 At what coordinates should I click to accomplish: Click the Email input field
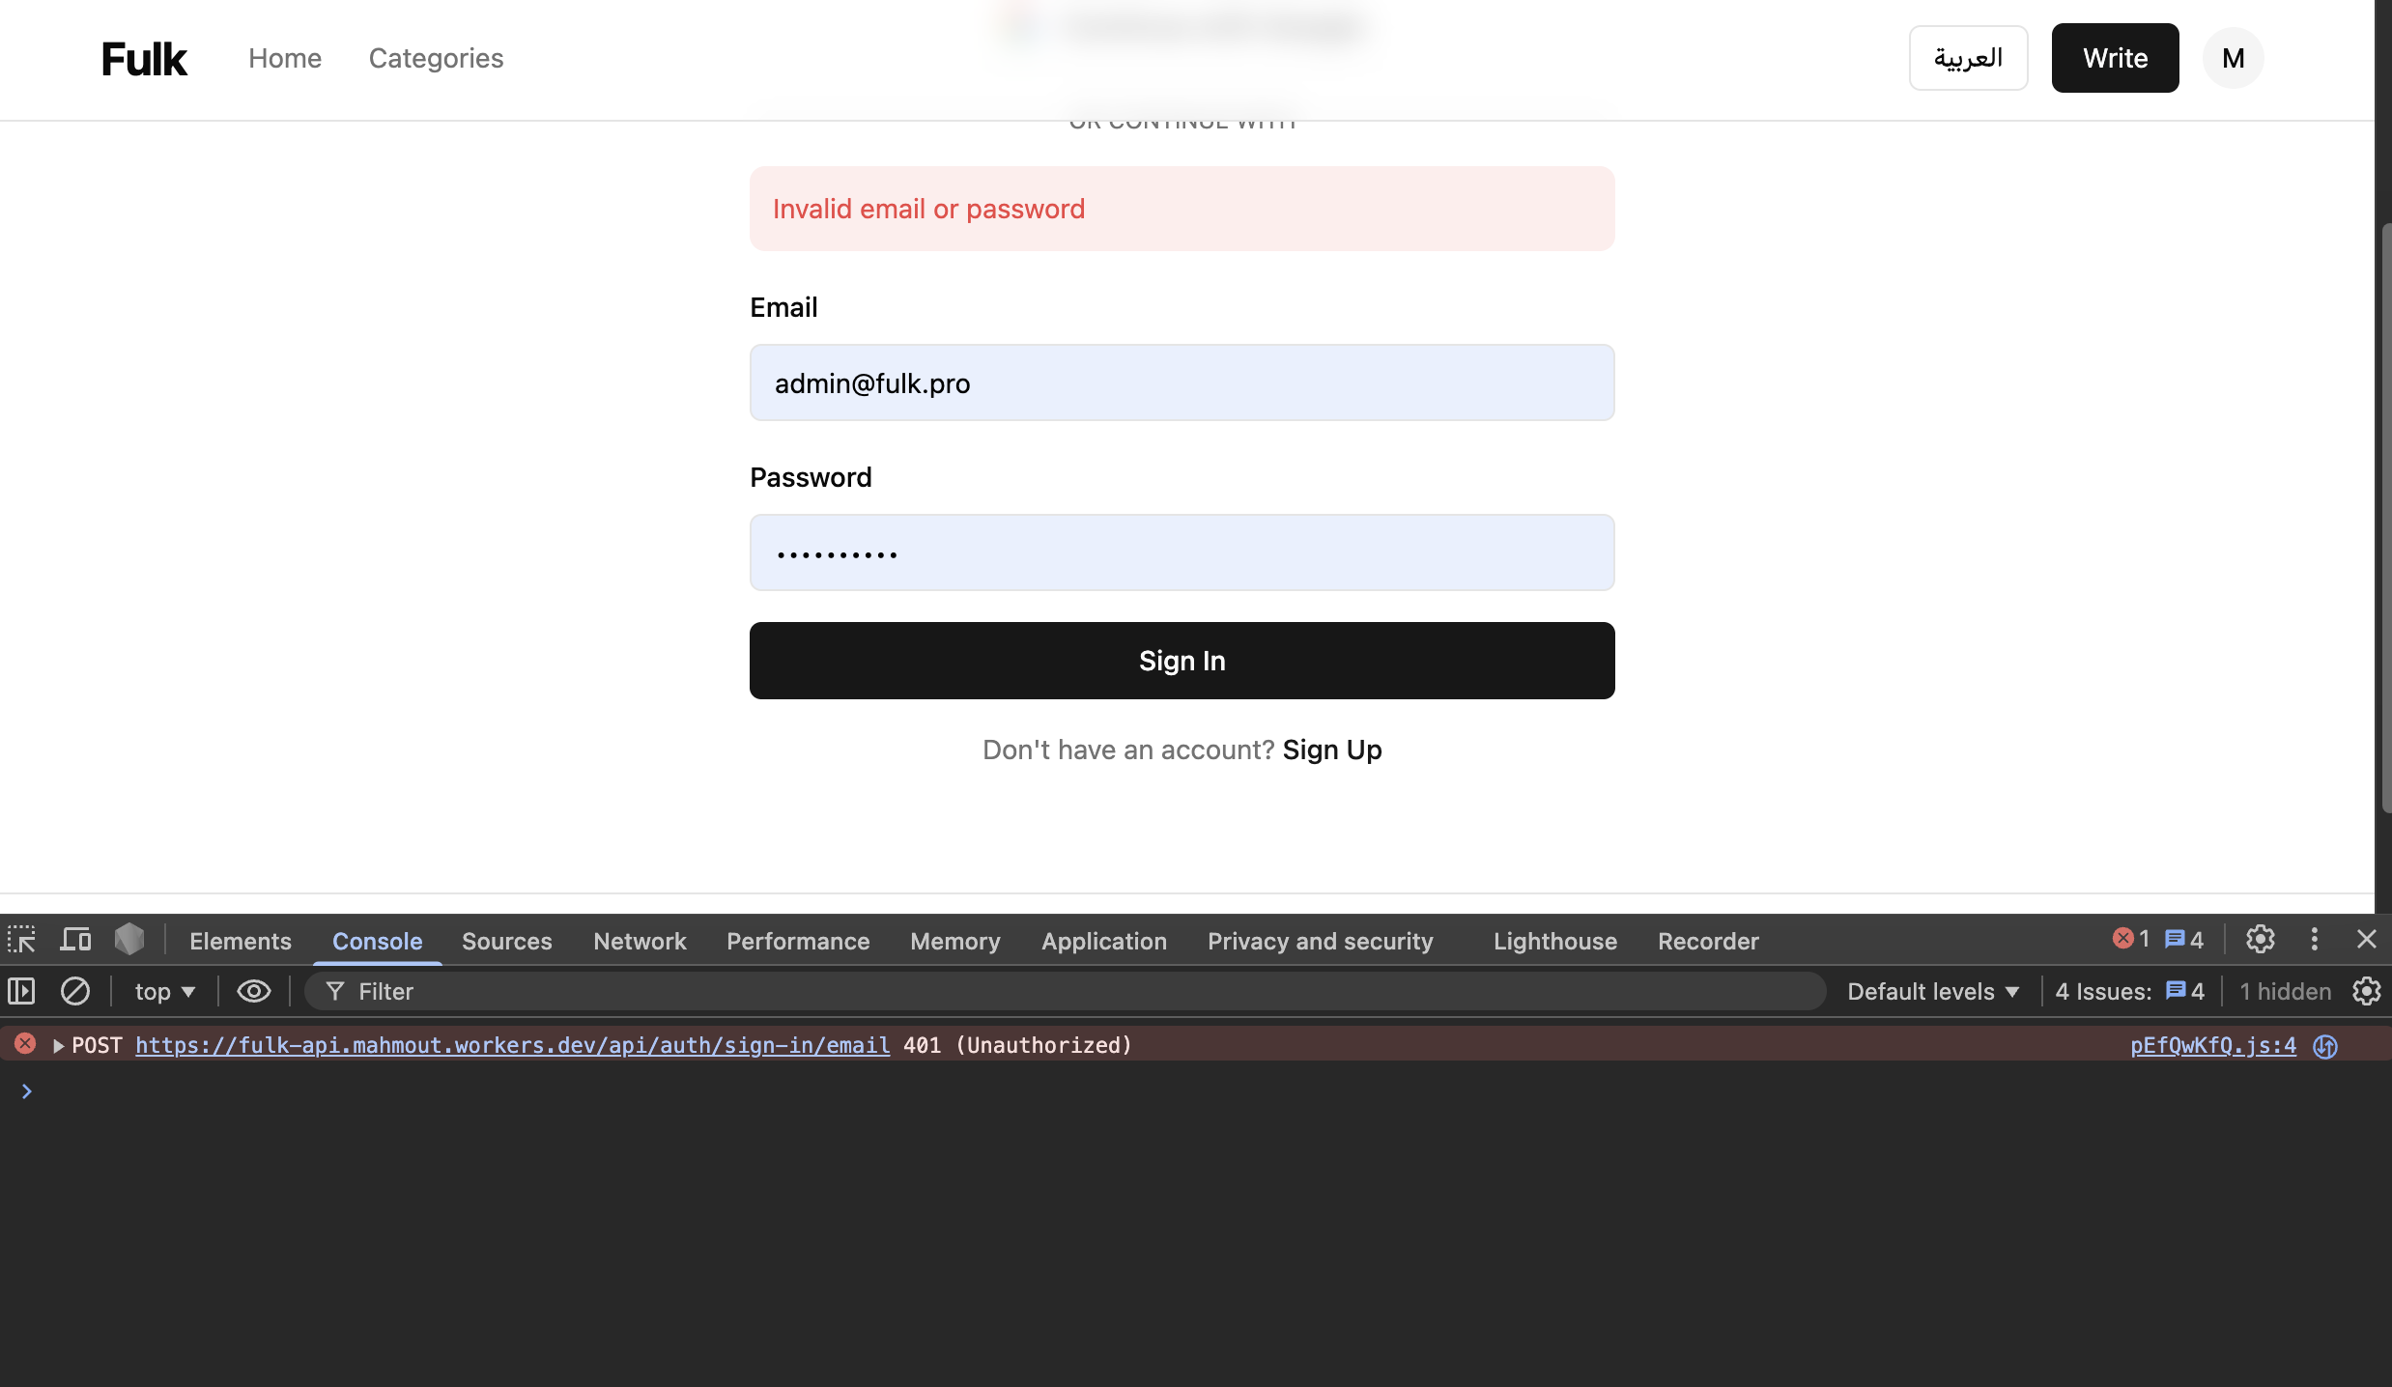click(x=1182, y=382)
